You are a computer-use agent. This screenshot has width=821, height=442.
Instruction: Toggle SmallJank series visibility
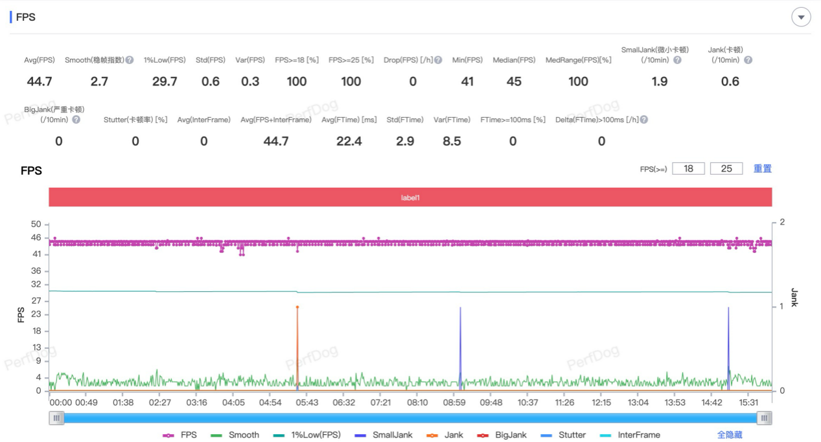[384, 435]
